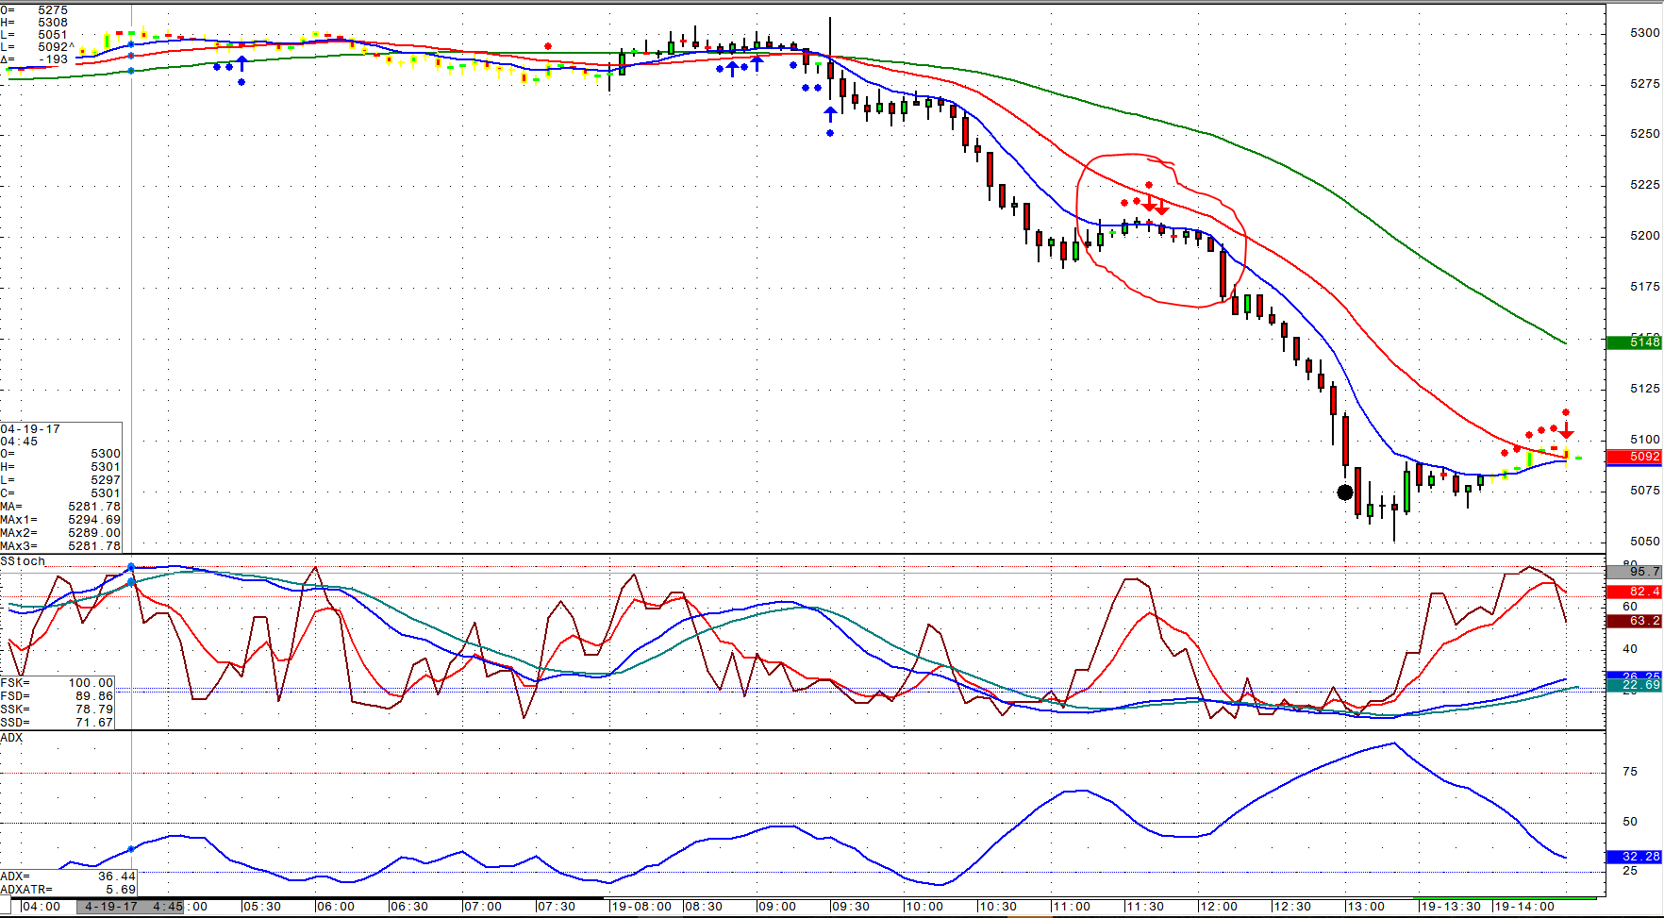Click the 11:00 time axis label
Image resolution: width=1664 pixels, height=918 pixels.
pyautogui.click(x=1072, y=907)
